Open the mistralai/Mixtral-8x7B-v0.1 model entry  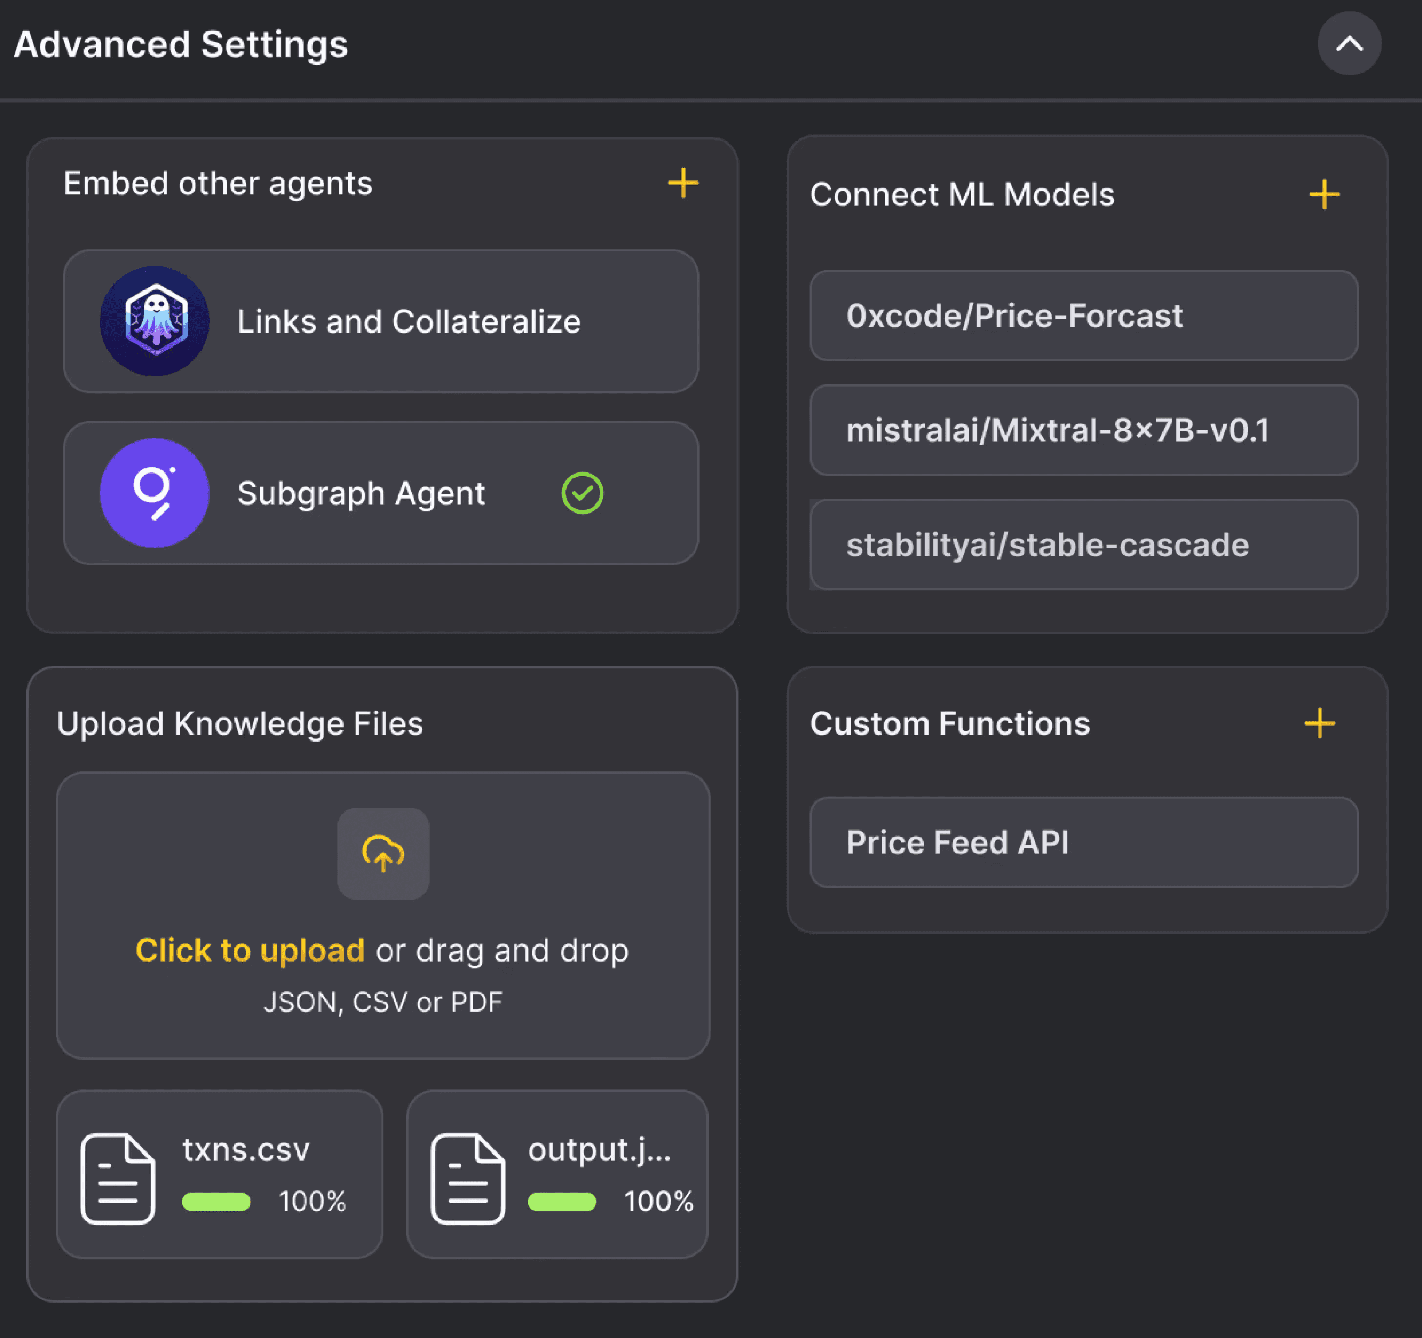pos(1083,430)
